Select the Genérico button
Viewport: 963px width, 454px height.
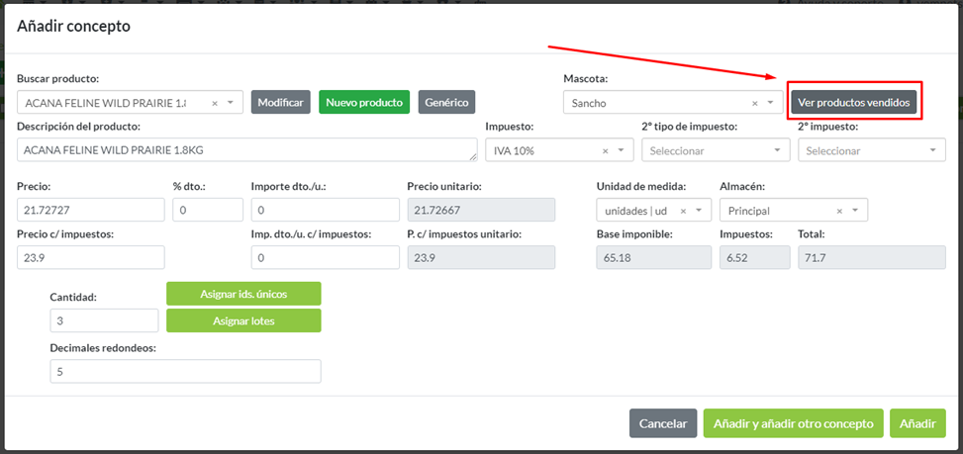[446, 102]
